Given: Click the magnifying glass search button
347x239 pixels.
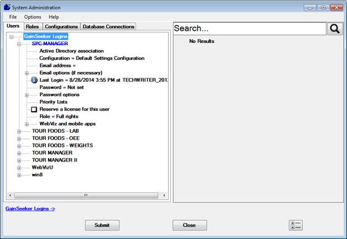Looking at the screenshot, I should pyautogui.click(x=335, y=29).
